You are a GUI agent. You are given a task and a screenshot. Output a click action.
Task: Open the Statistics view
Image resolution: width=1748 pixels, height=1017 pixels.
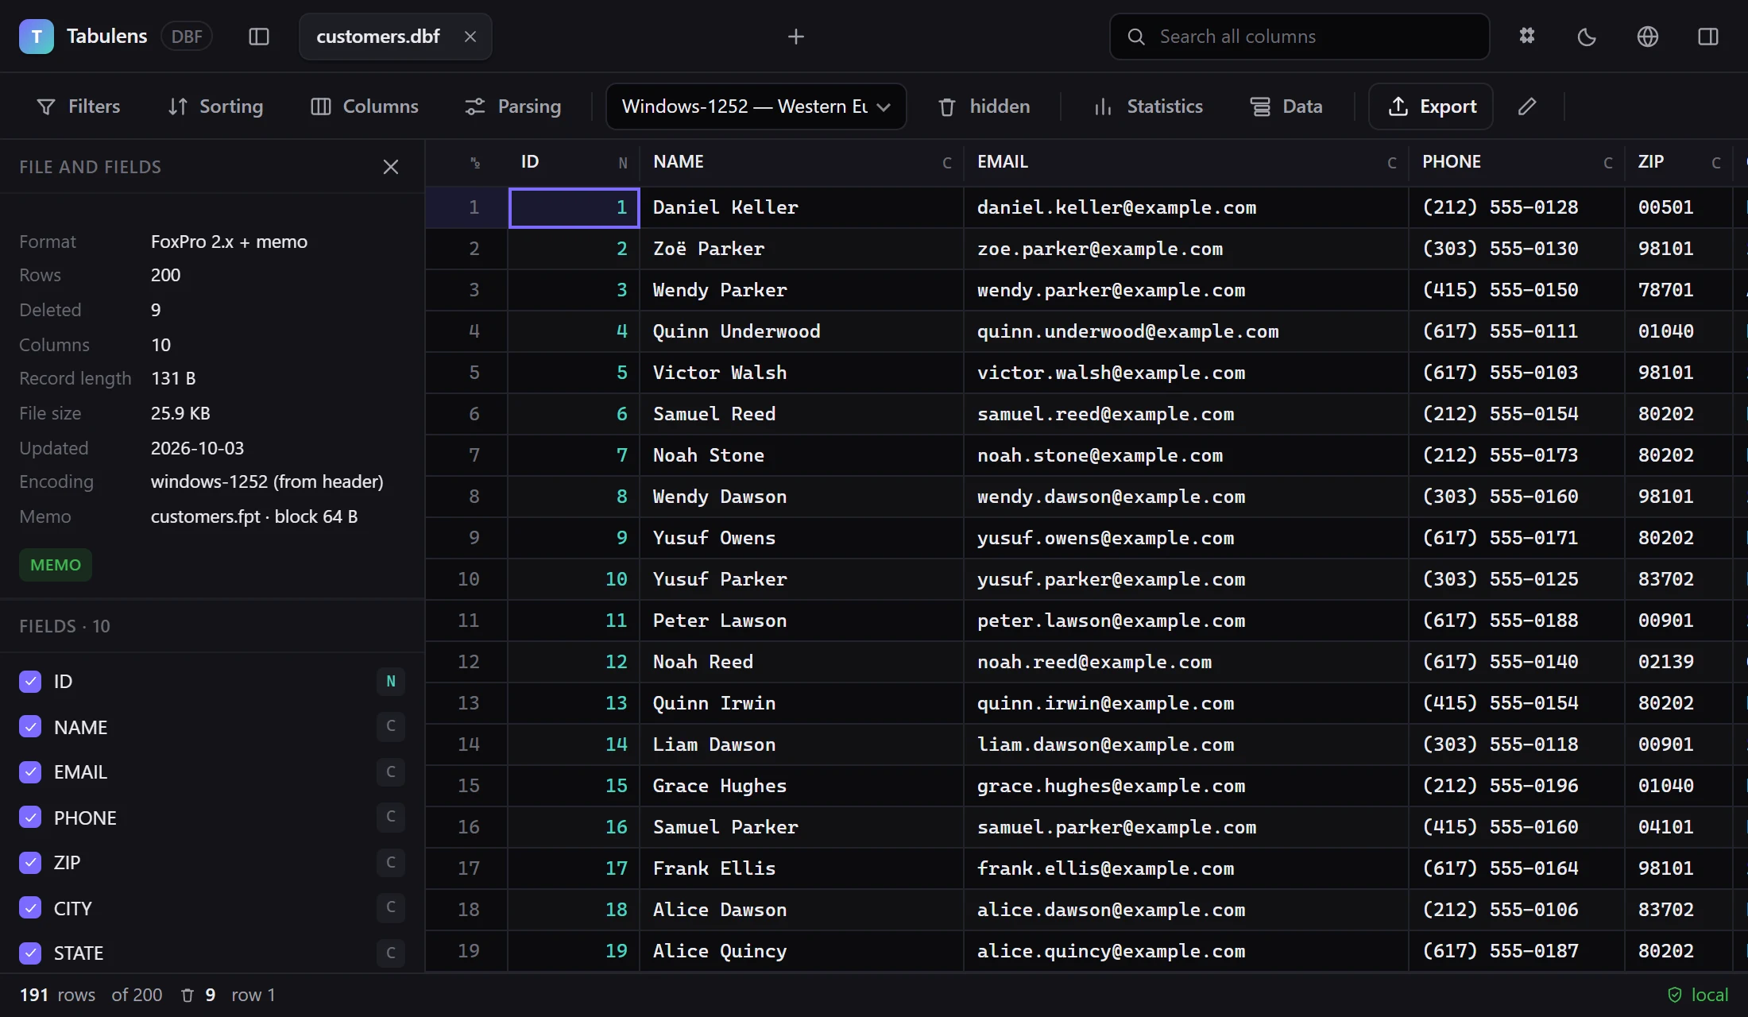click(x=1149, y=106)
